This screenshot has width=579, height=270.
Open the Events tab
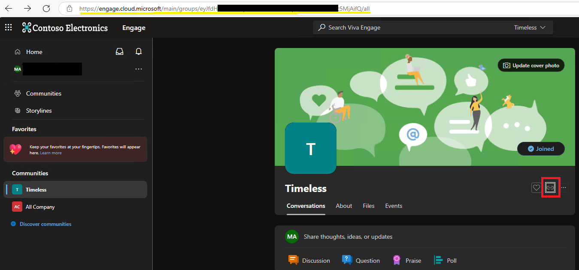(x=394, y=206)
